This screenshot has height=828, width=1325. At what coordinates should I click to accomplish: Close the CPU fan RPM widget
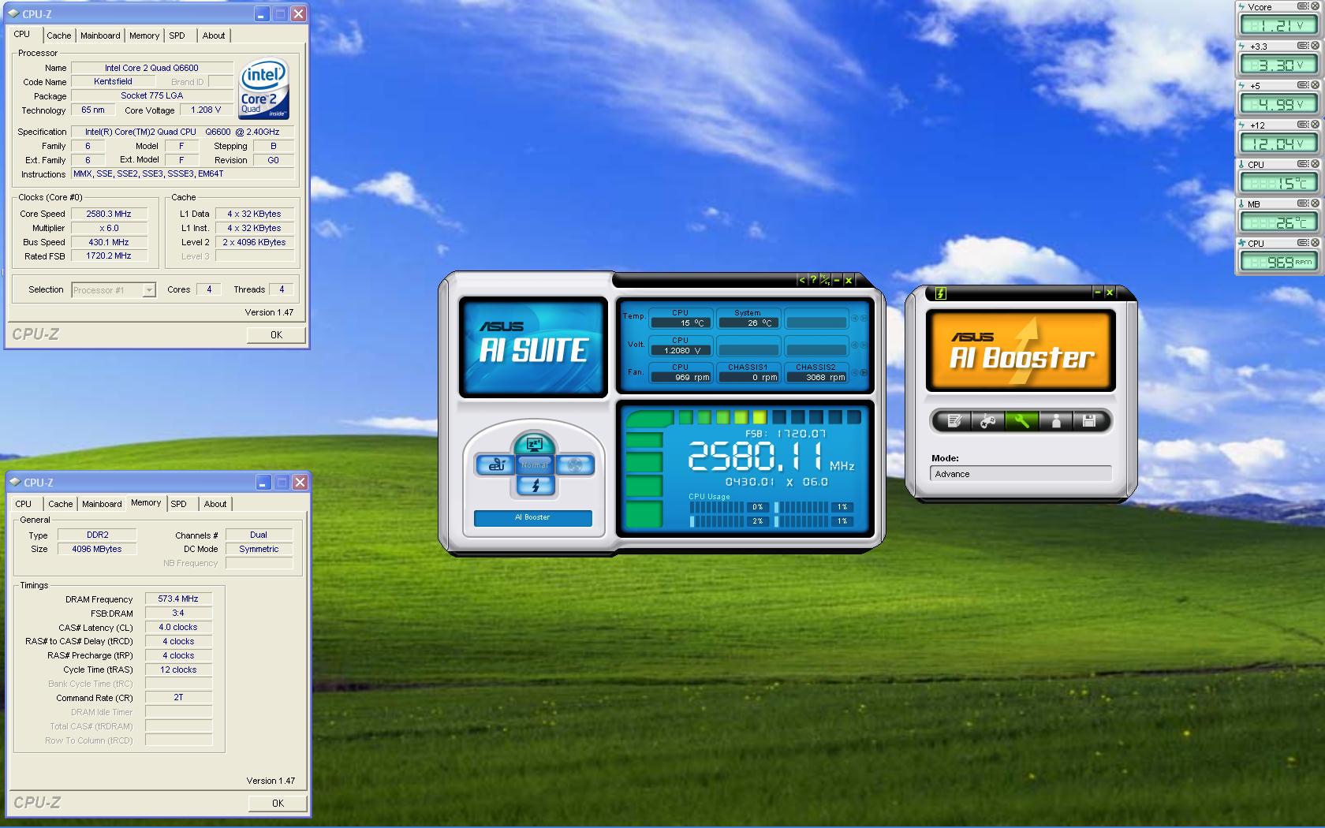click(x=1315, y=243)
